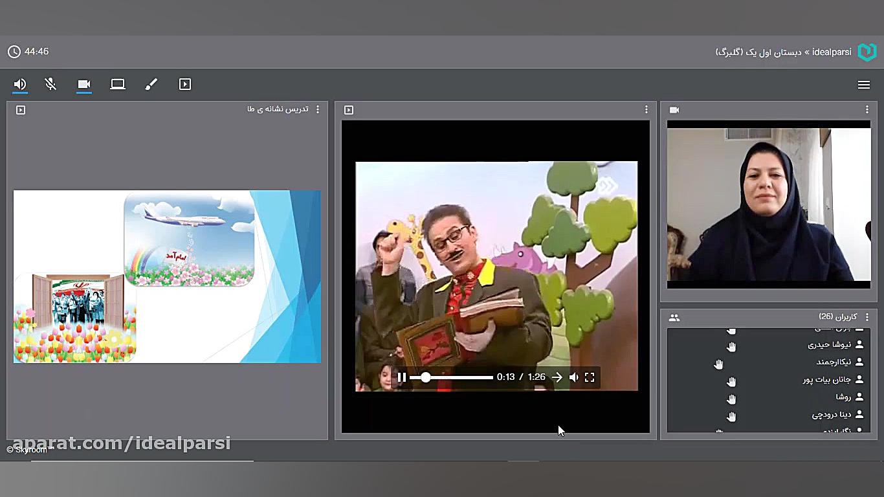Click the camera icon of the webcam panel

(674, 110)
